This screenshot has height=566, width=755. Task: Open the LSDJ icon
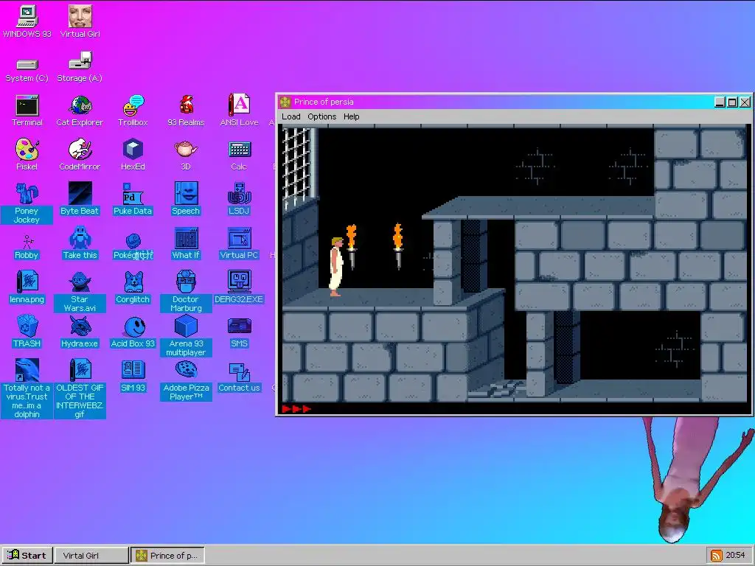239,199
